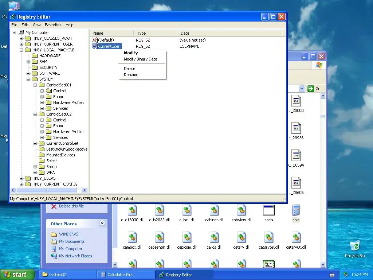Image resolution: width=373 pixels, height=280 pixels.
Task: Select the capicom.dll file icon
Action: pos(187,238)
